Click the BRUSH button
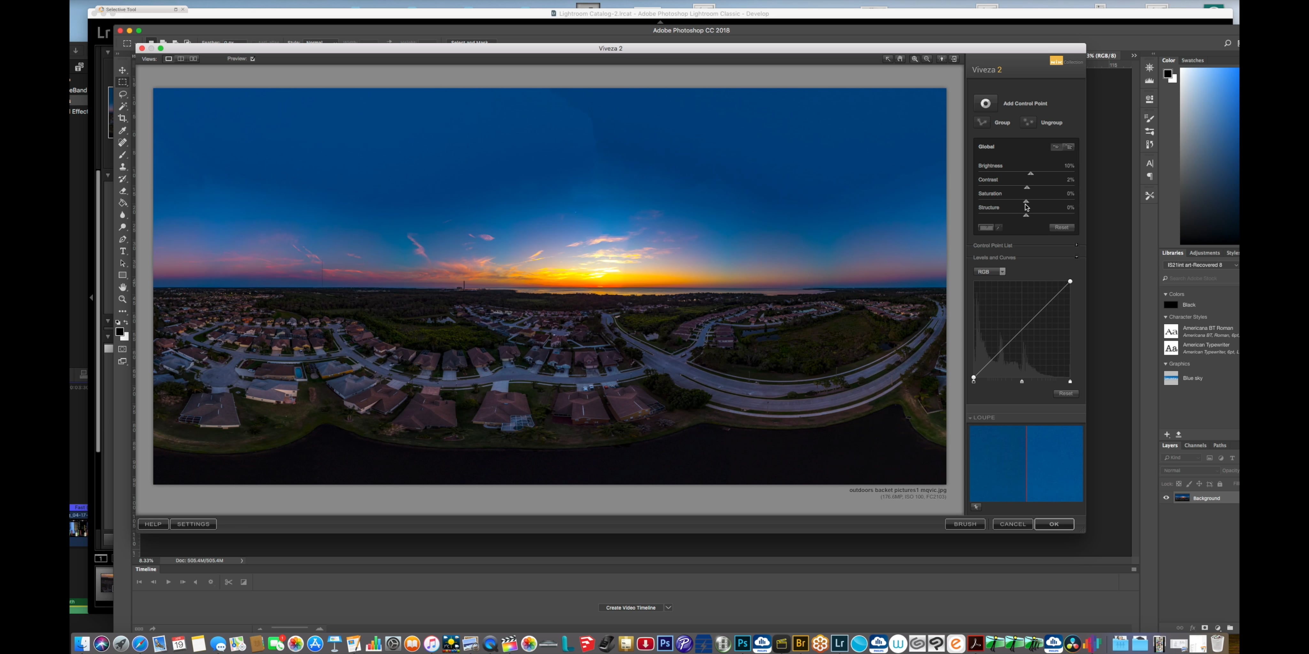1309x654 pixels. pos(965,524)
